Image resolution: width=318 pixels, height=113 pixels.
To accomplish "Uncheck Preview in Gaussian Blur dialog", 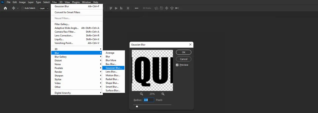I will pyautogui.click(x=177, y=65).
